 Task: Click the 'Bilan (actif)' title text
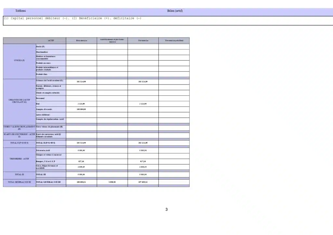pyautogui.click(x=175, y=11)
